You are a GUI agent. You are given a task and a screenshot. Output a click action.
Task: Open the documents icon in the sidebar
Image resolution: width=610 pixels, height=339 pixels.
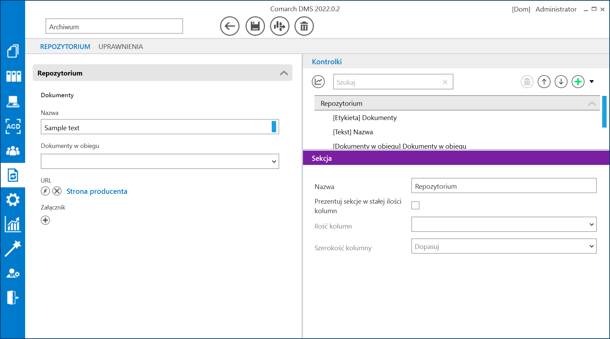click(13, 51)
